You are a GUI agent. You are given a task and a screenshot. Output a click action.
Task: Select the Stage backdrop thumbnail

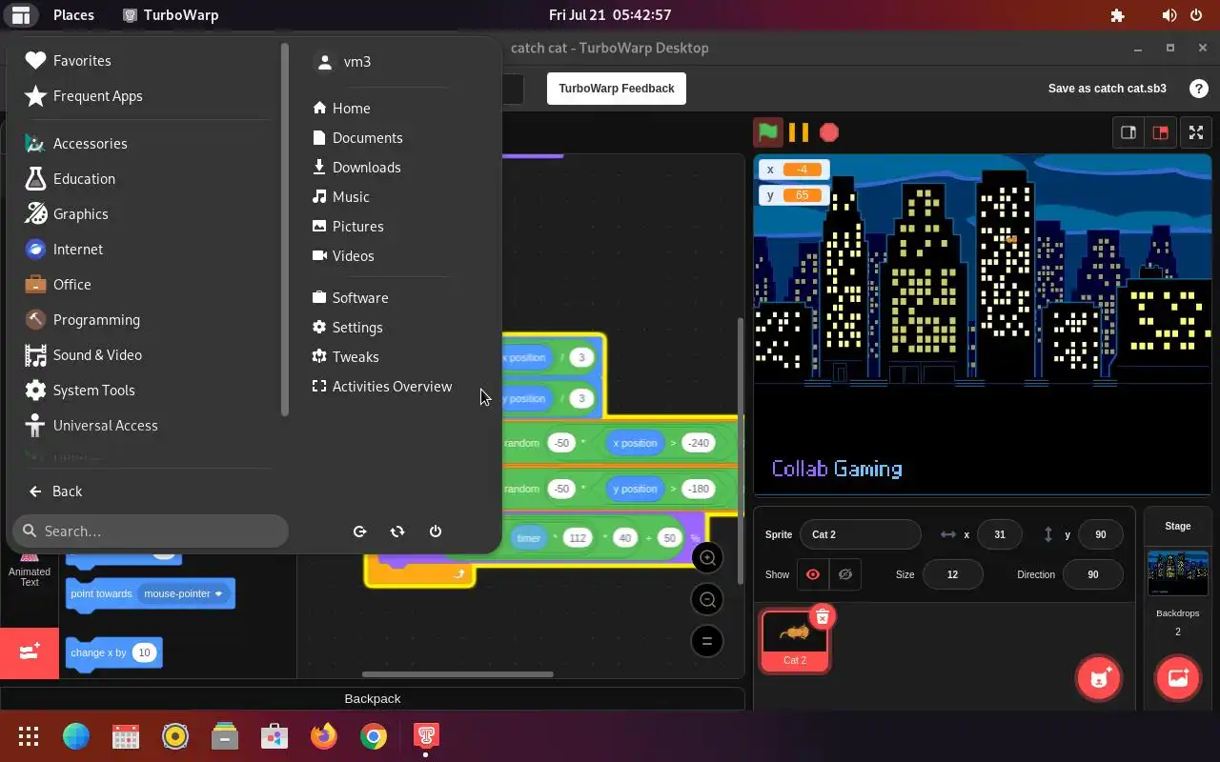[1178, 572]
